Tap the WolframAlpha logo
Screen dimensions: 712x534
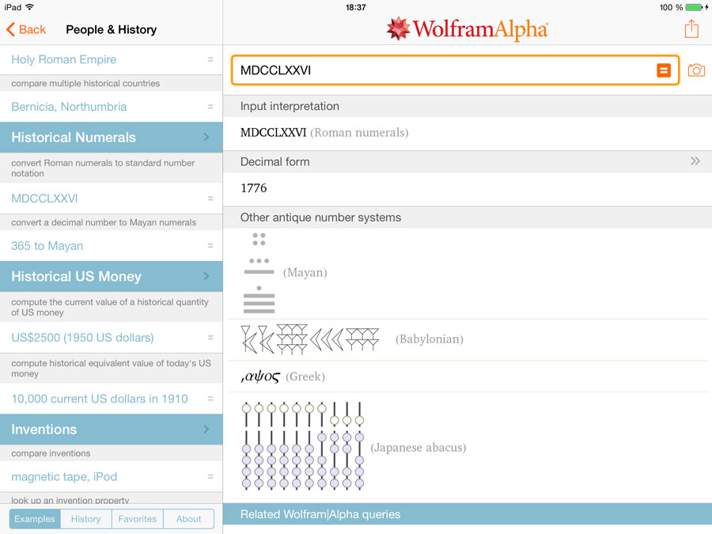pos(468,28)
